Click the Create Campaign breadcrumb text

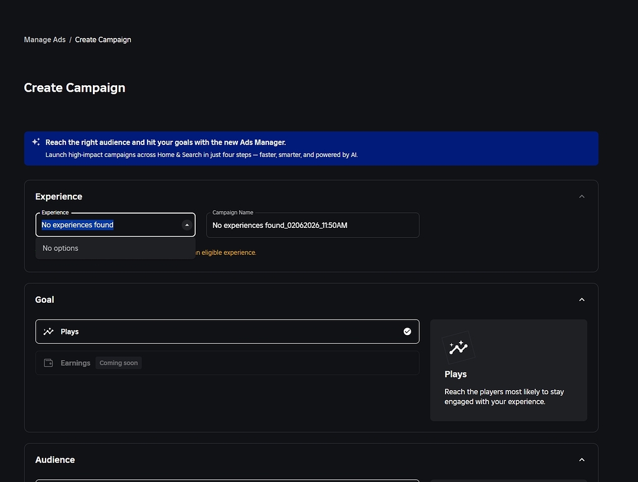pos(103,39)
